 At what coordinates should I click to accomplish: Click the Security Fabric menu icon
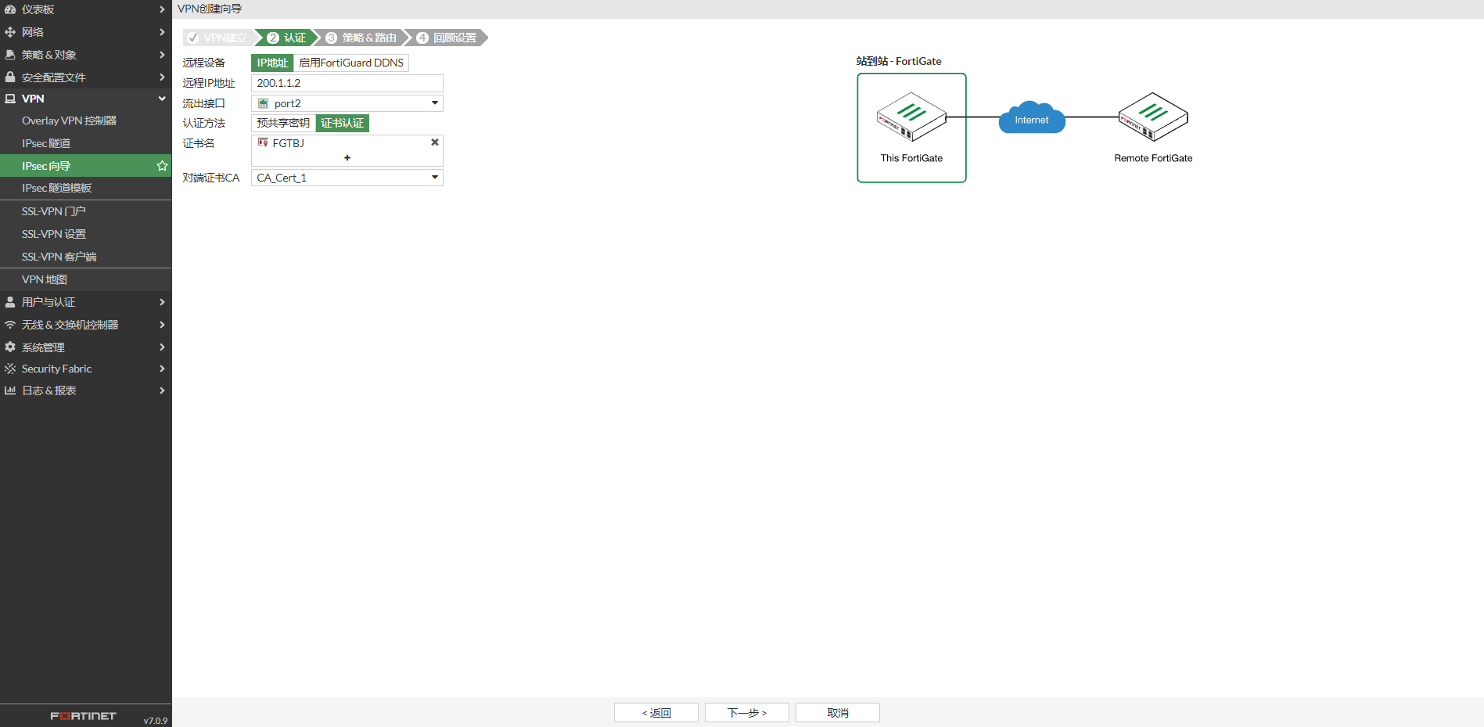click(10, 369)
